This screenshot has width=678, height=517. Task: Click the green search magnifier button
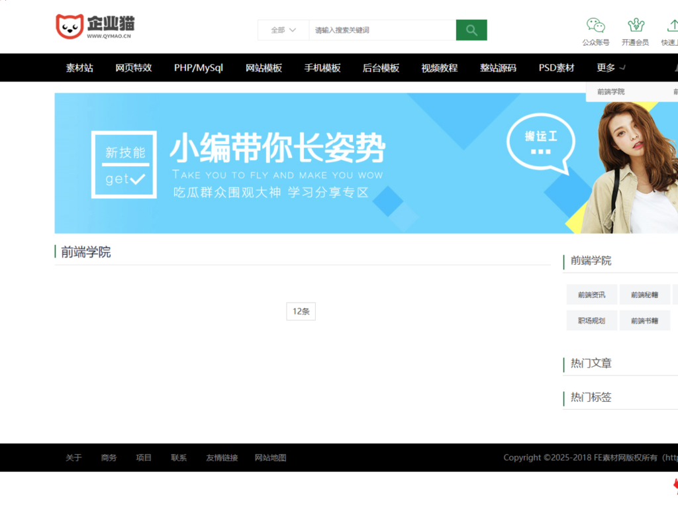click(x=471, y=30)
